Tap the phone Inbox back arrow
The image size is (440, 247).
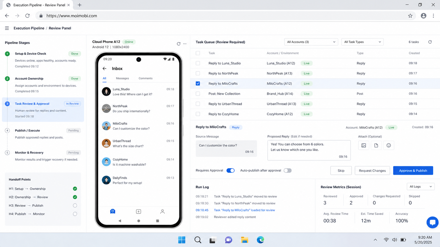point(104,69)
